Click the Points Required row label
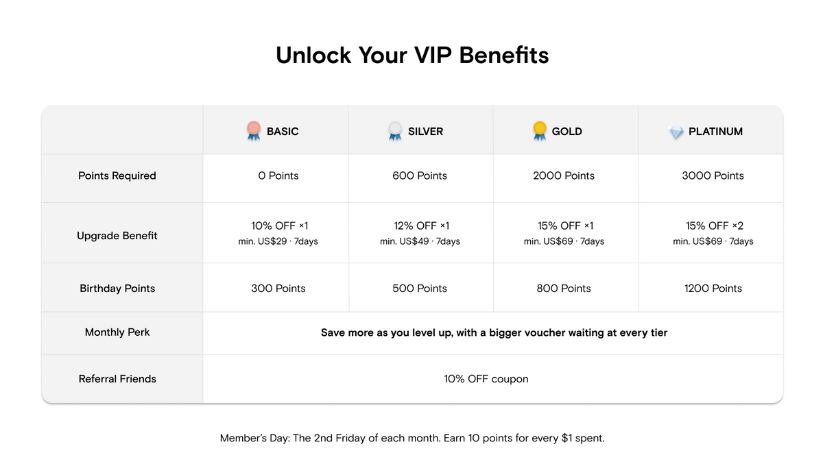This screenshot has width=823, height=475. click(x=117, y=175)
